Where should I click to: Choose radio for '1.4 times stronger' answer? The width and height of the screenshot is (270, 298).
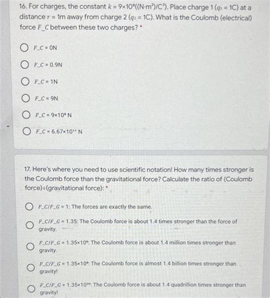(30, 225)
